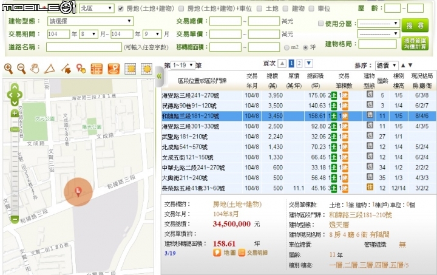Screen dimensions: 437x275
Task: Go to next page arrow
Action: [309, 64]
